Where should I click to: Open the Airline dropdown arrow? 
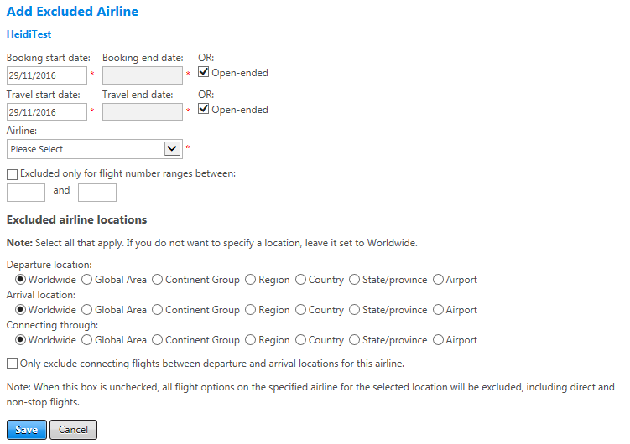click(x=172, y=149)
